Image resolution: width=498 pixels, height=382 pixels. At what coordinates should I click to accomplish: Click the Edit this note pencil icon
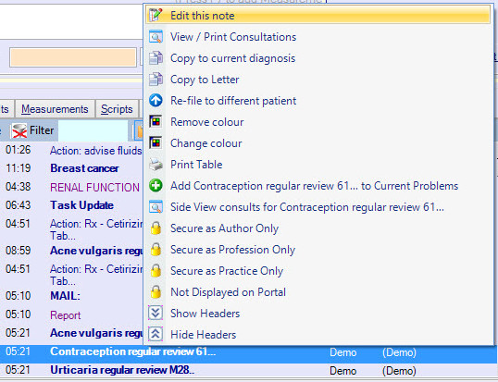point(156,15)
